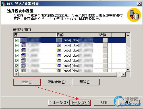143x109 pixels.
Task: Select [pubs].[dbo] destination cell in sixth row
Action: 77,66
